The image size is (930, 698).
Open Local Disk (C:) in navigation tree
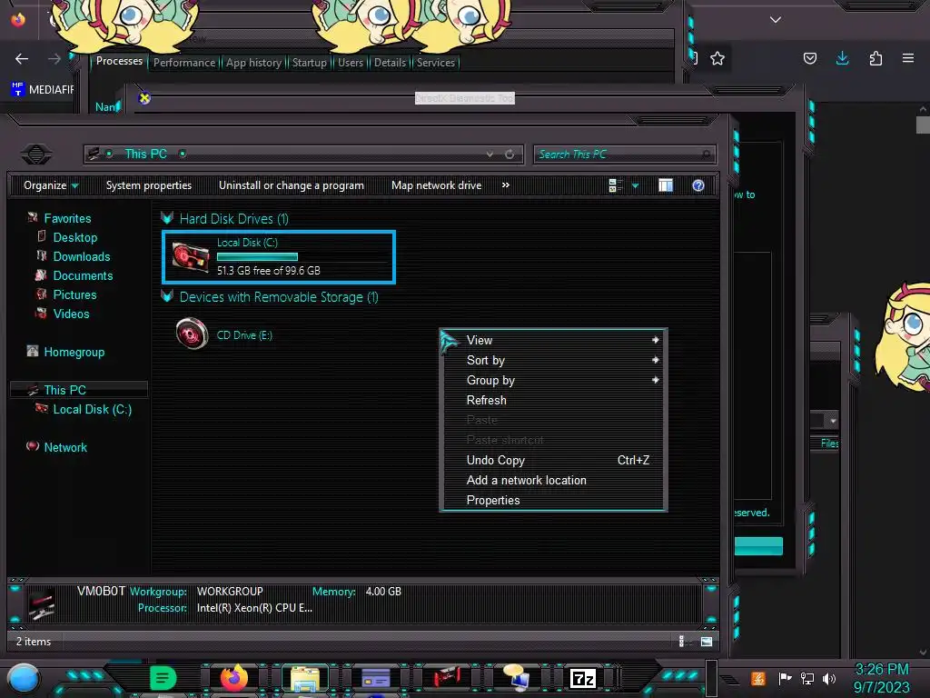93,409
